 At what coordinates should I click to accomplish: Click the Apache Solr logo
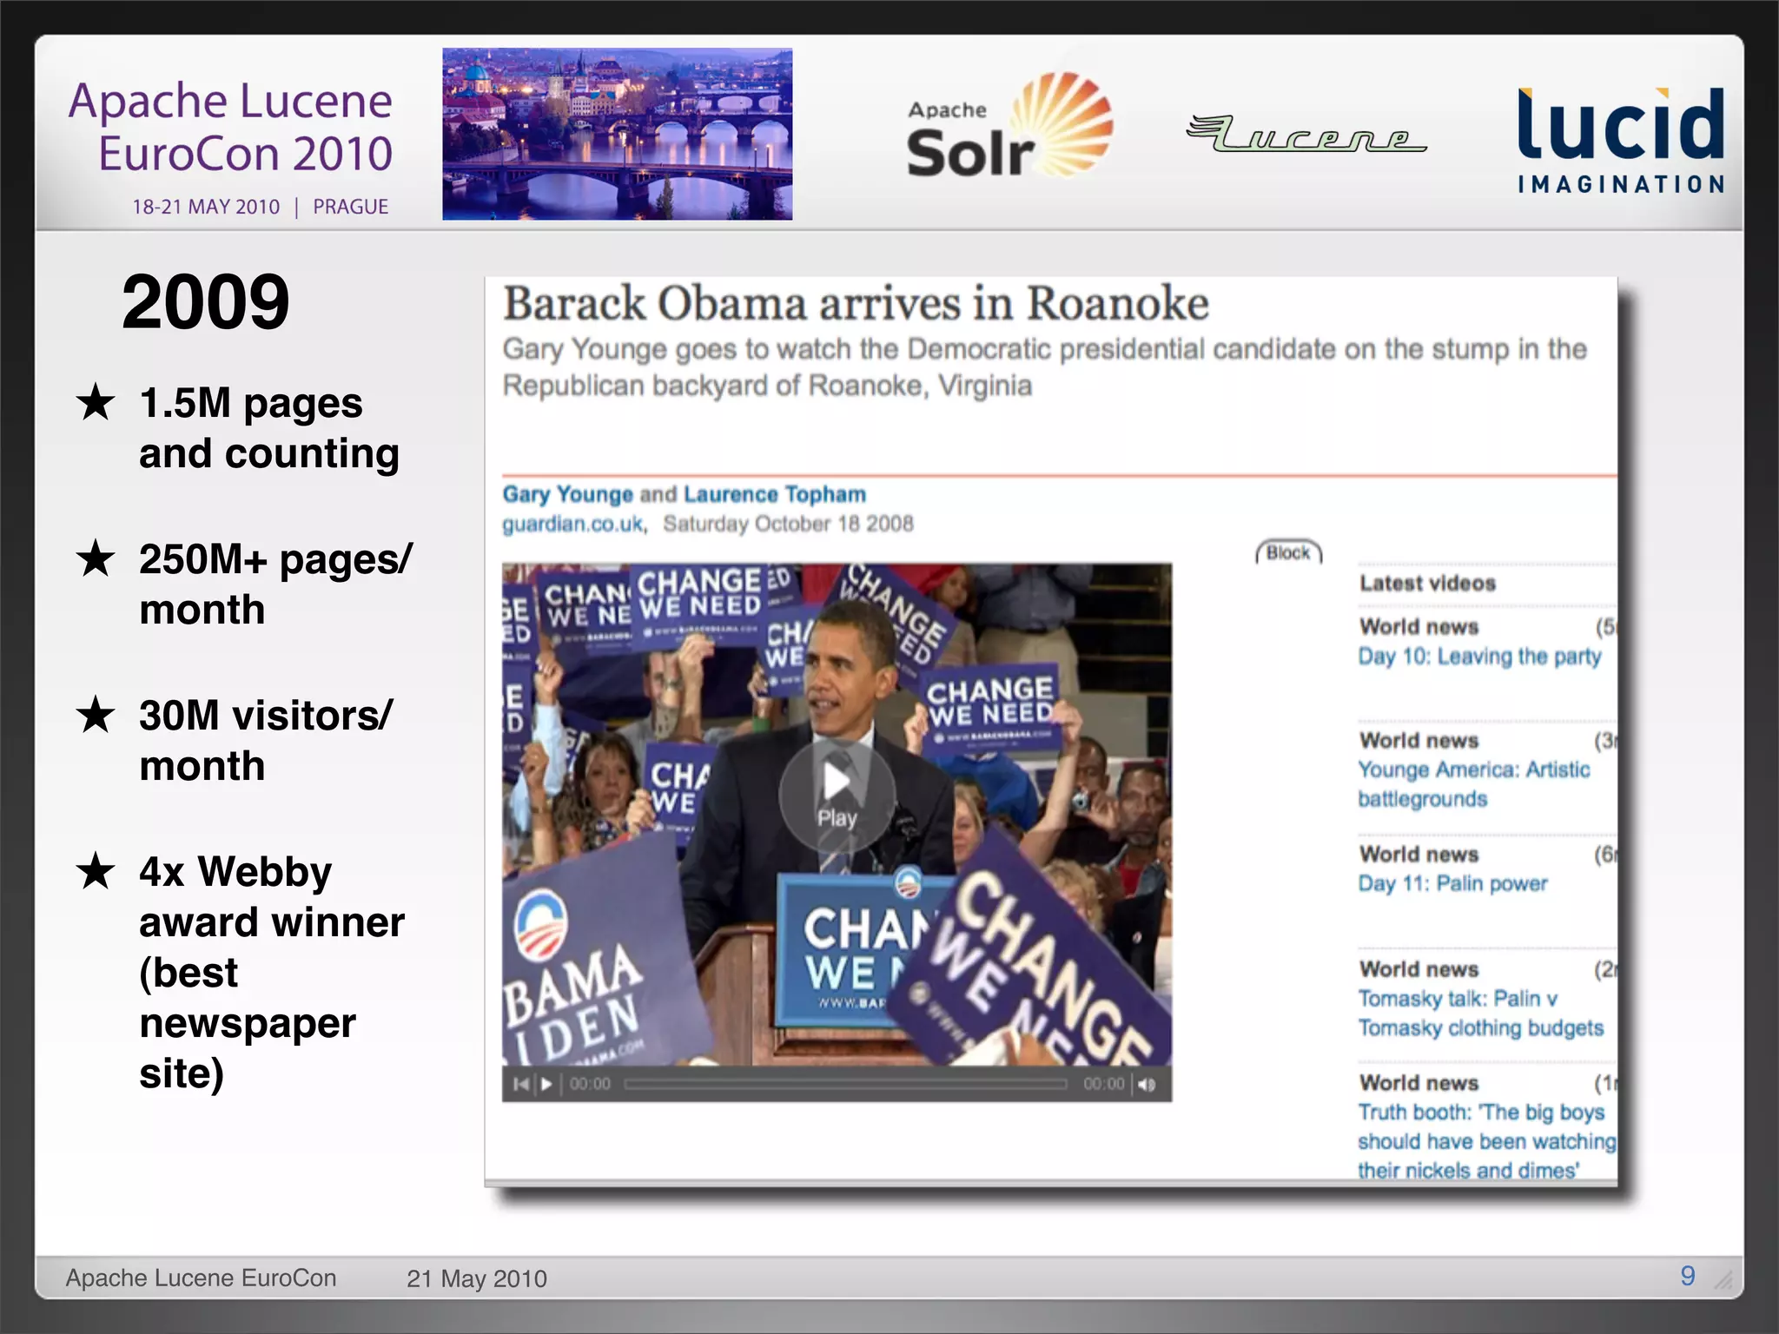click(x=1009, y=127)
